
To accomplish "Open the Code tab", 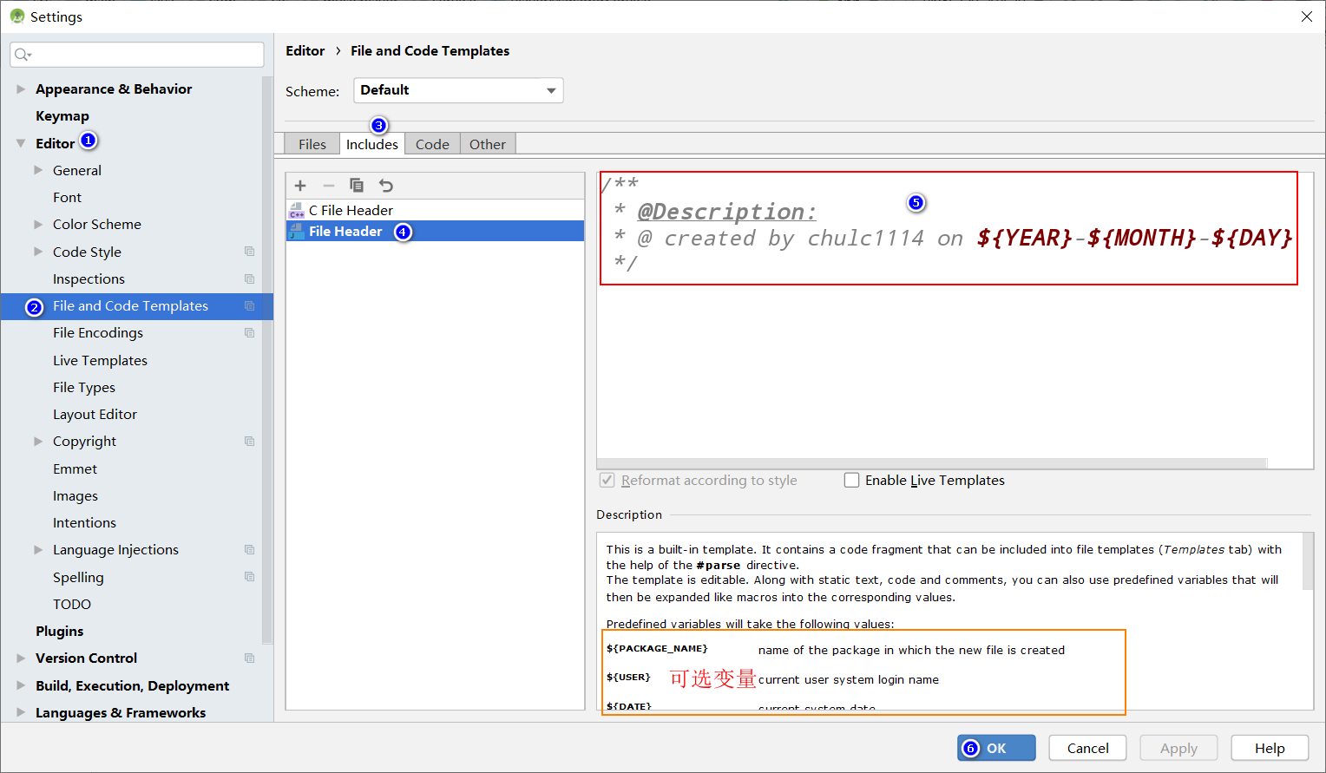I will [x=432, y=144].
